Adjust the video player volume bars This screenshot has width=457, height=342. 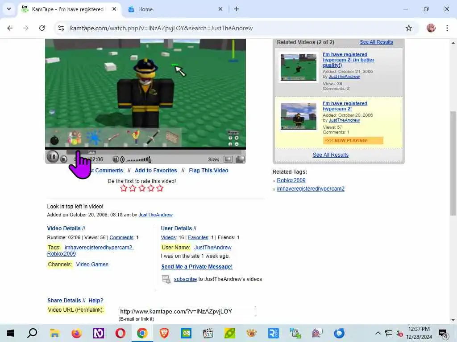(139, 159)
